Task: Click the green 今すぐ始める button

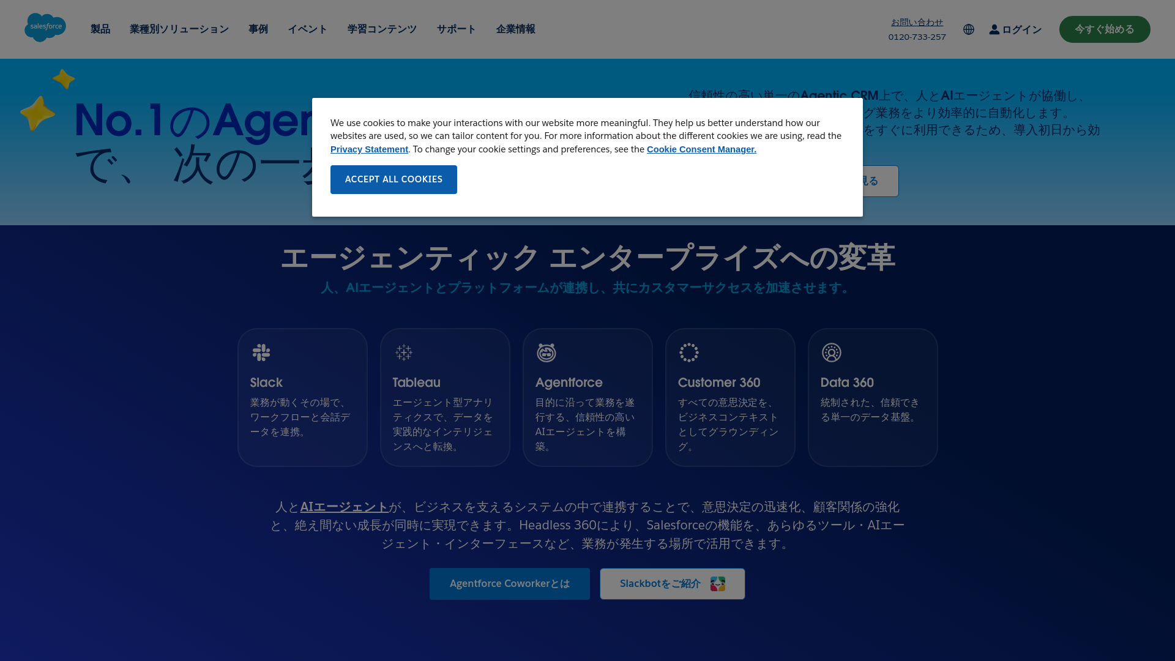Action: (1105, 29)
